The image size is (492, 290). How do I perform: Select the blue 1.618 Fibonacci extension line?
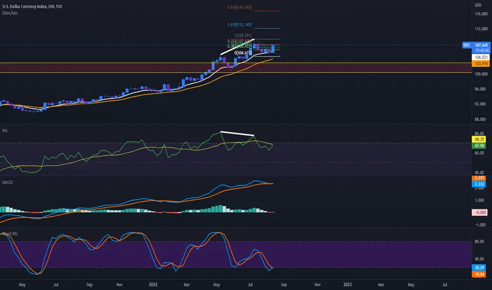point(267,28)
